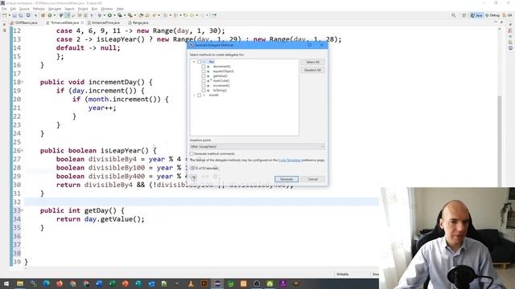Viewport: 515px width, 289px height.
Task: Open the Window menu
Action: point(107,9)
